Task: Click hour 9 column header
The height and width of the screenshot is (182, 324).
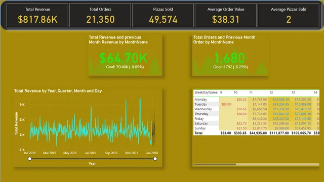Action: tap(221, 93)
